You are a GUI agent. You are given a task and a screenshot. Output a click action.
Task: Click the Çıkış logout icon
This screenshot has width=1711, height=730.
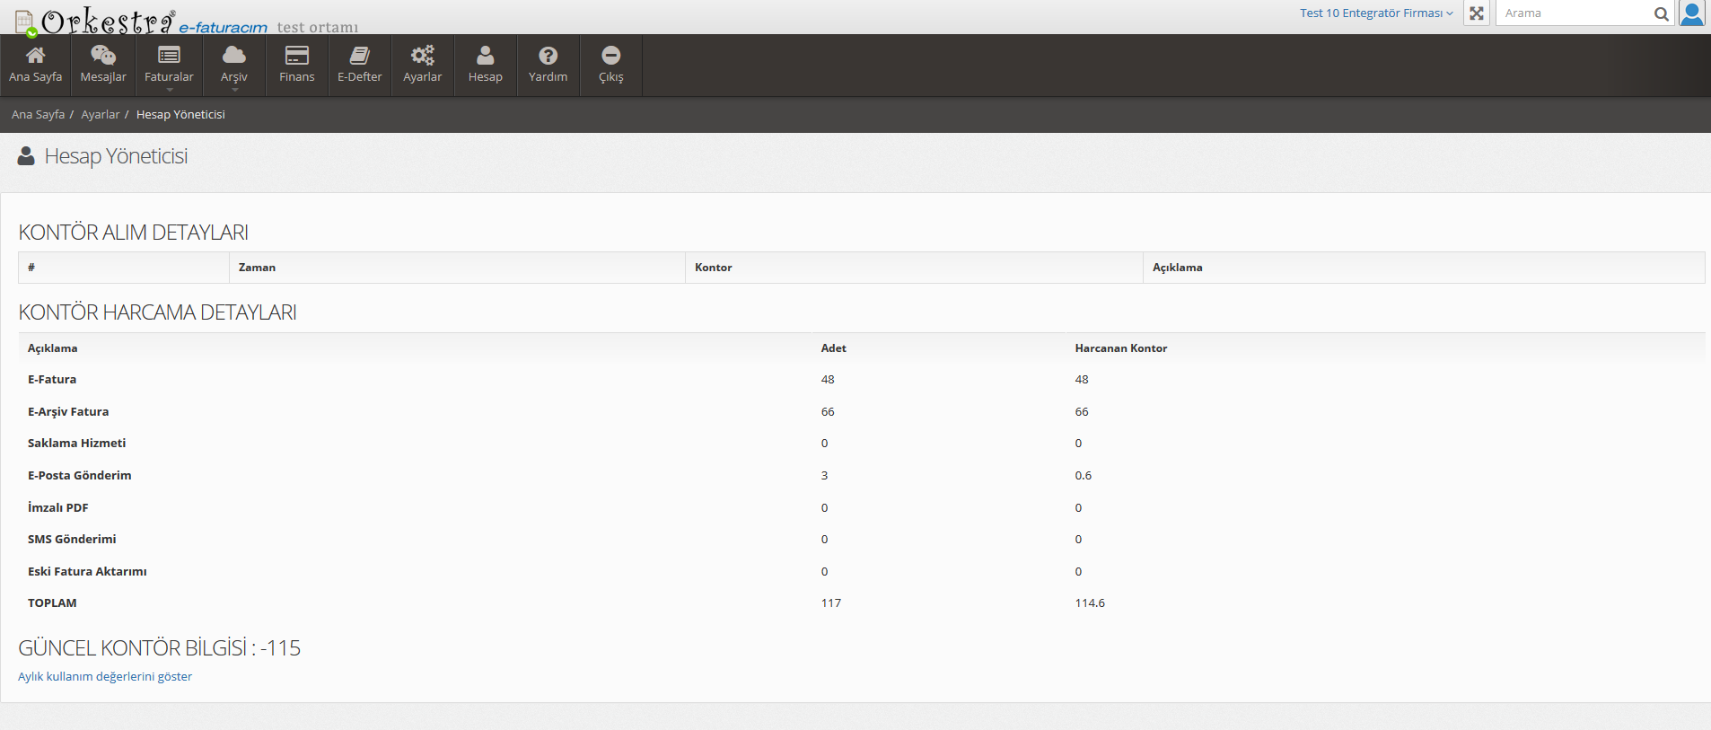click(x=611, y=56)
